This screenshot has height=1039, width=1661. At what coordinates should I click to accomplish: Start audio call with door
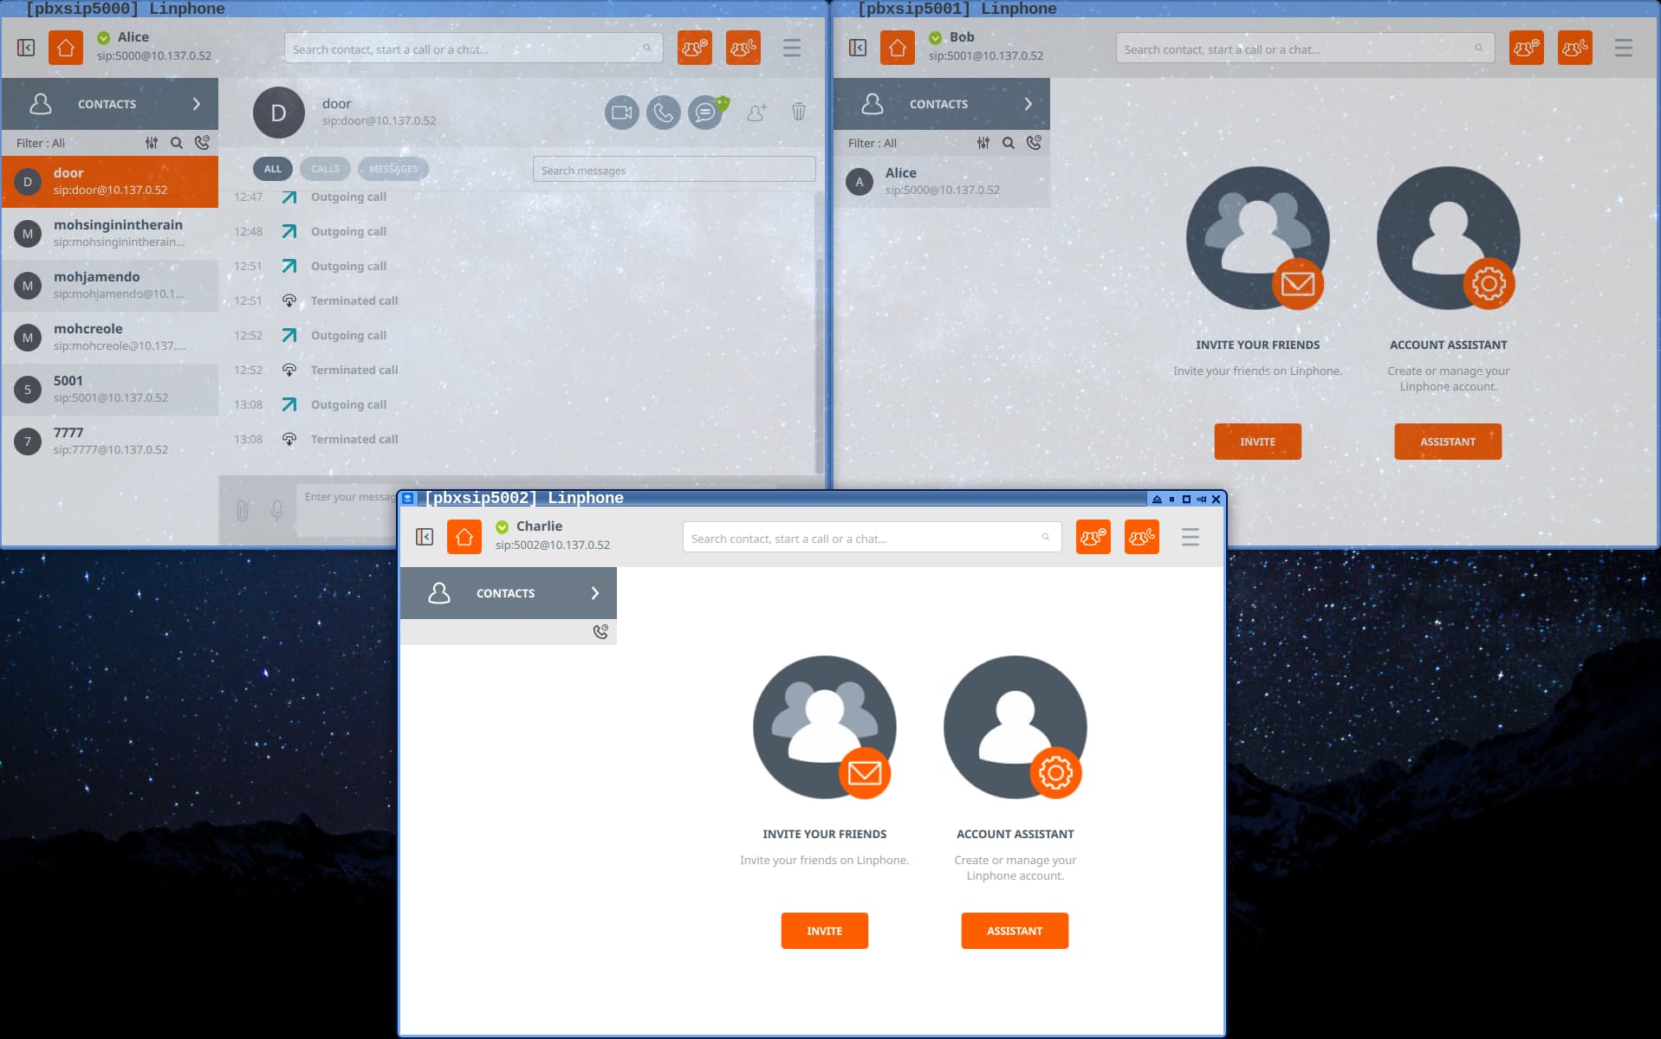(664, 113)
